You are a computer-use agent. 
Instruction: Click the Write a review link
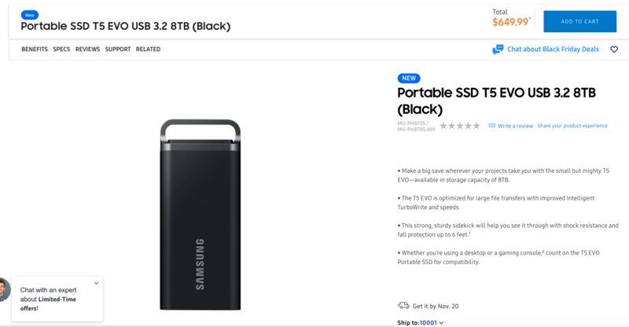click(x=515, y=126)
